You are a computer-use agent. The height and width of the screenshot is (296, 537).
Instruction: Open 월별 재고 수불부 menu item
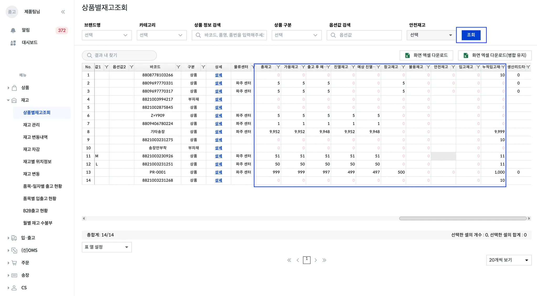point(38,223)
